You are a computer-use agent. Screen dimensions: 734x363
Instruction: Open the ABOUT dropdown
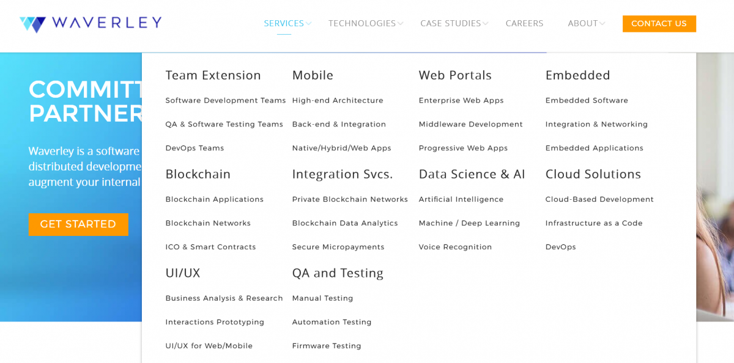point(582,23)
